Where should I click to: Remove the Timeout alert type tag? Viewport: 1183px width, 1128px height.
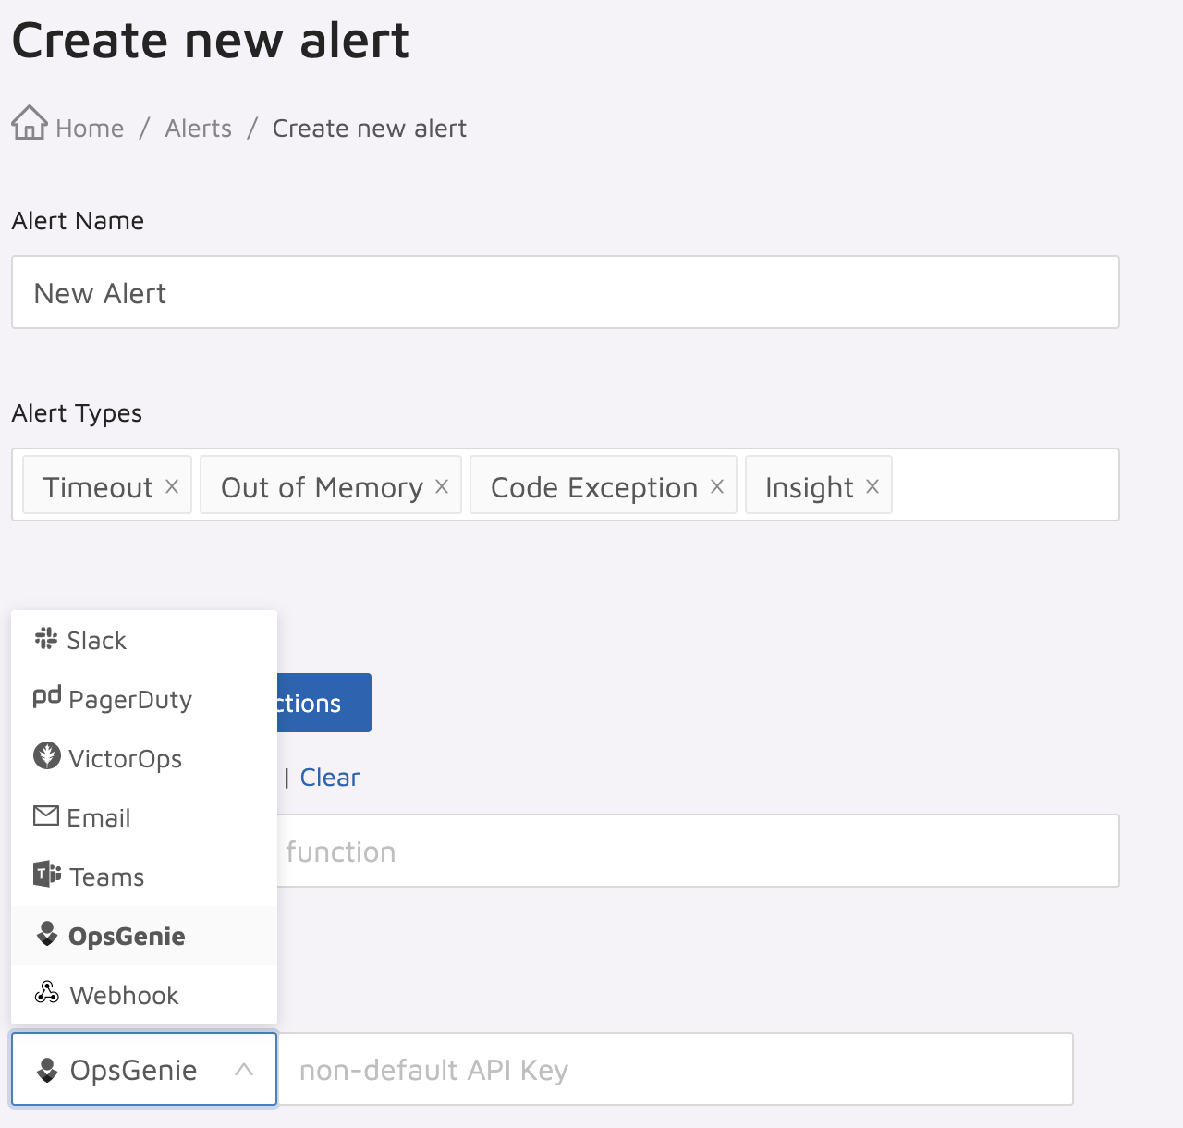click(x=172, y=486)
